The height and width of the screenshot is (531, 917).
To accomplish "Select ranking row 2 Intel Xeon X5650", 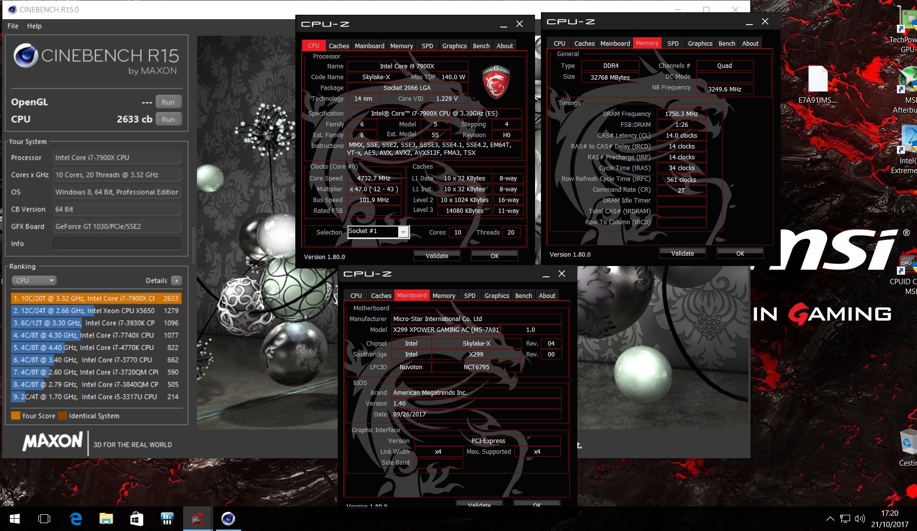I will tap(96, 311).
